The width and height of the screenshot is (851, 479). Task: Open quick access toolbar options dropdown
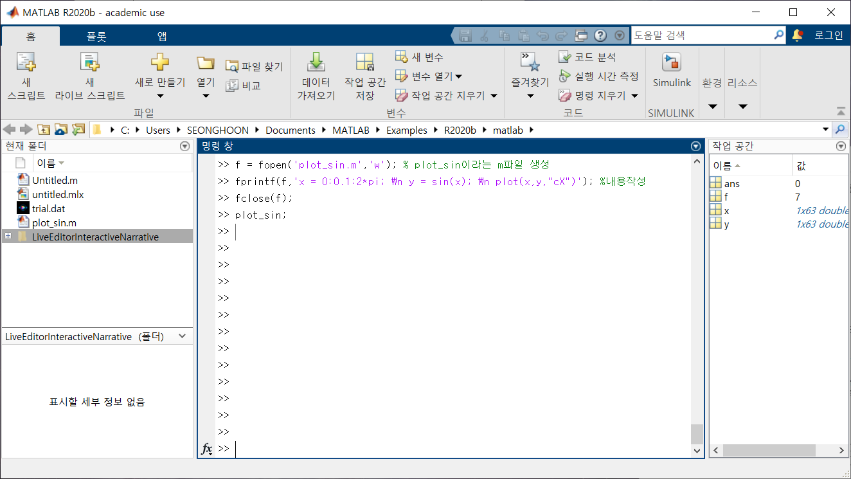619,35
